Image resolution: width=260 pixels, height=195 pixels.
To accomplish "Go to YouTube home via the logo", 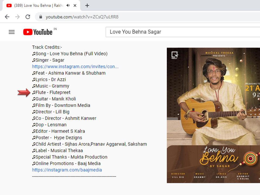I will (38, 32).
